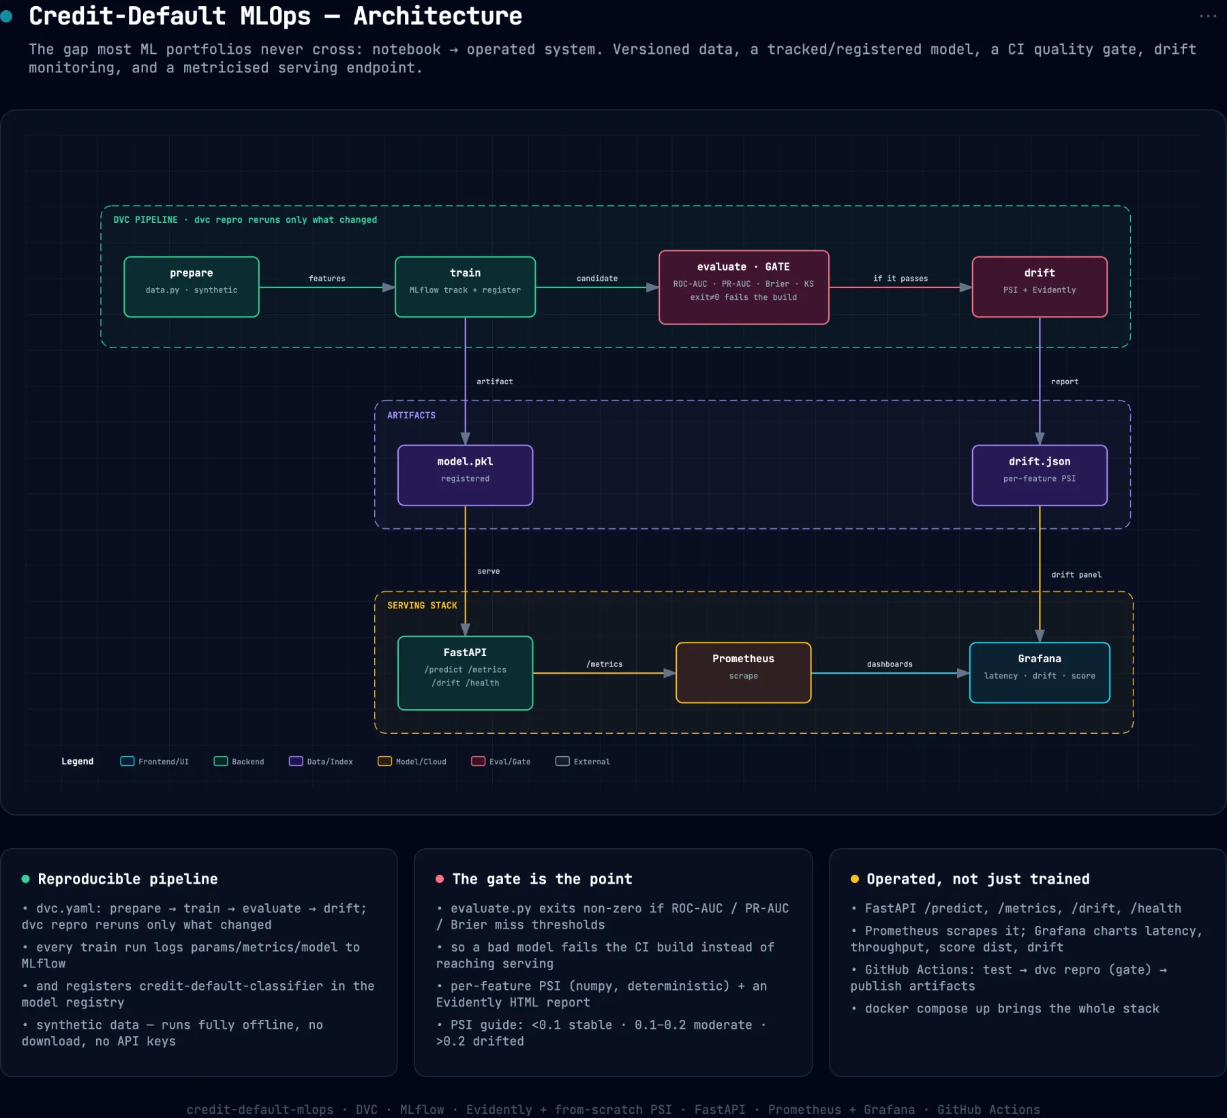Image resolution: width=1227 pixels, height=1118 pixels.
Task: Click the footer credit-default-mlops tech stack line
Action: pyautogui.click(x=613, y=1109)
